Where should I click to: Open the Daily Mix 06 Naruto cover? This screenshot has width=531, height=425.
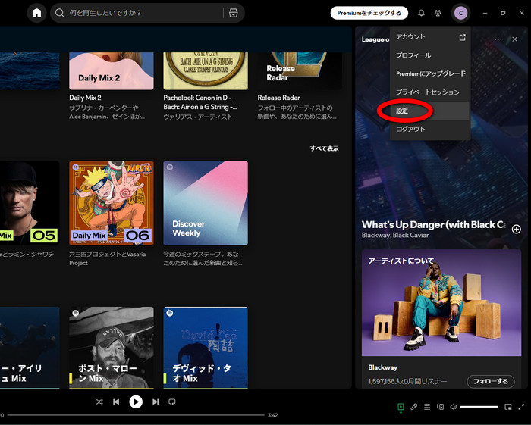pos(112,203)
